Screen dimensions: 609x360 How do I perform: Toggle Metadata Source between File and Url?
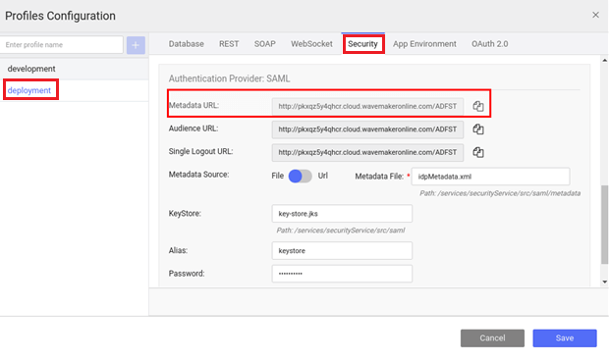click(x=301, y=177)
